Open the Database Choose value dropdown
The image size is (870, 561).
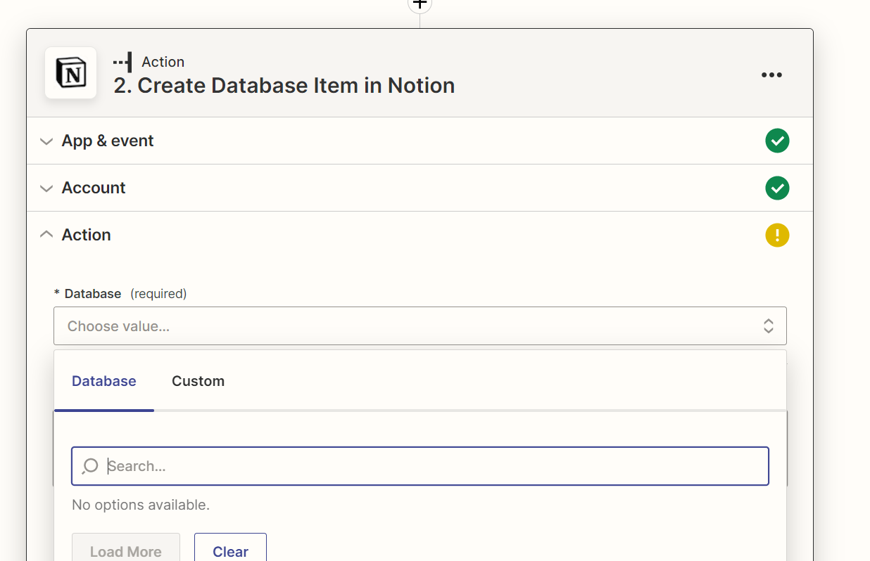(420, 326)
